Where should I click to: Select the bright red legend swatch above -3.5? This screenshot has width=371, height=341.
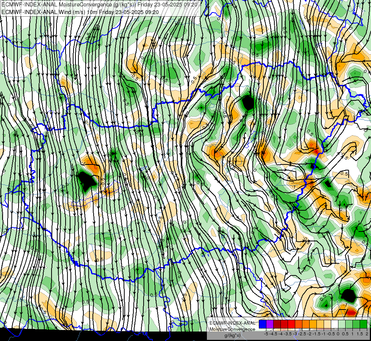pyautogui.click(x=291, y=324)
